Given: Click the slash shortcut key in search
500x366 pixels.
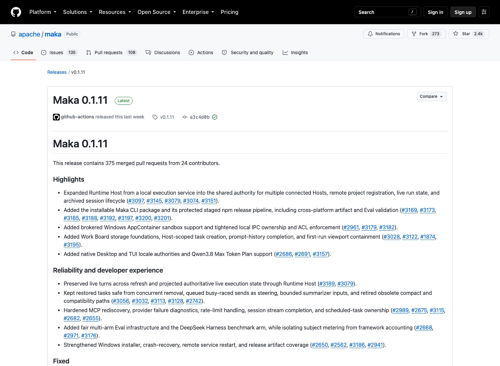Looking at the screenshot, I should coord(412,12).
